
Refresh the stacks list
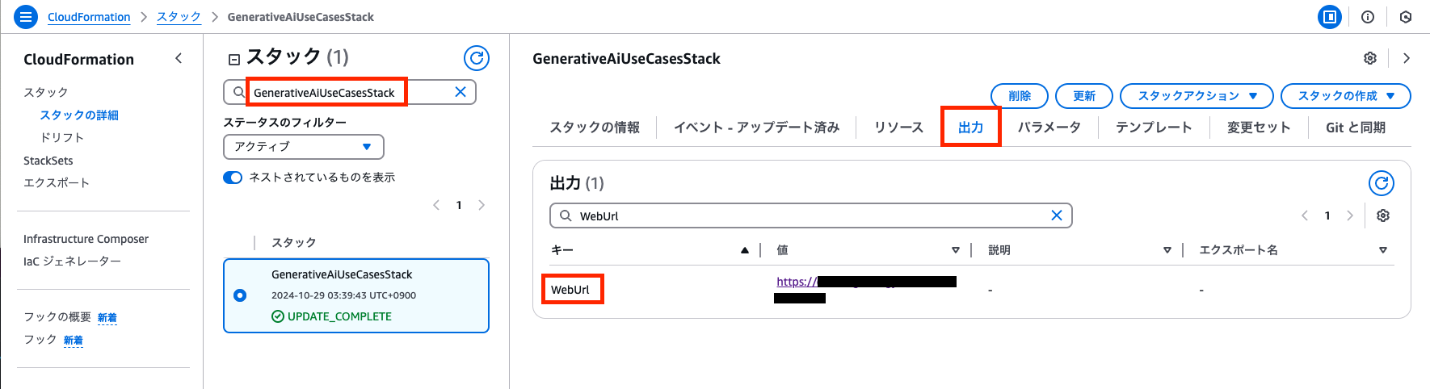(x=477, y=57)
